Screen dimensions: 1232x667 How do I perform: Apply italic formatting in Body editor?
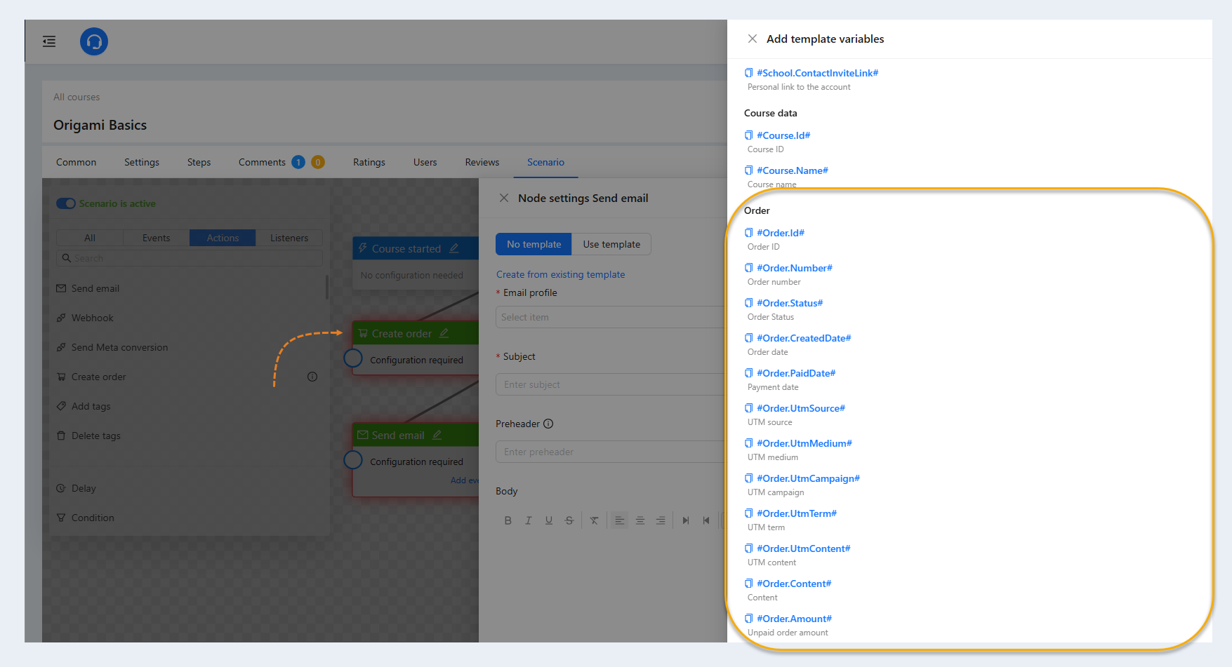click(x=529, y=520)
